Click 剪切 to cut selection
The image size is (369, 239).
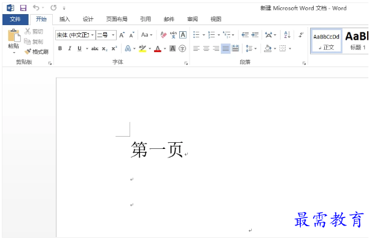tap(34, 31)
